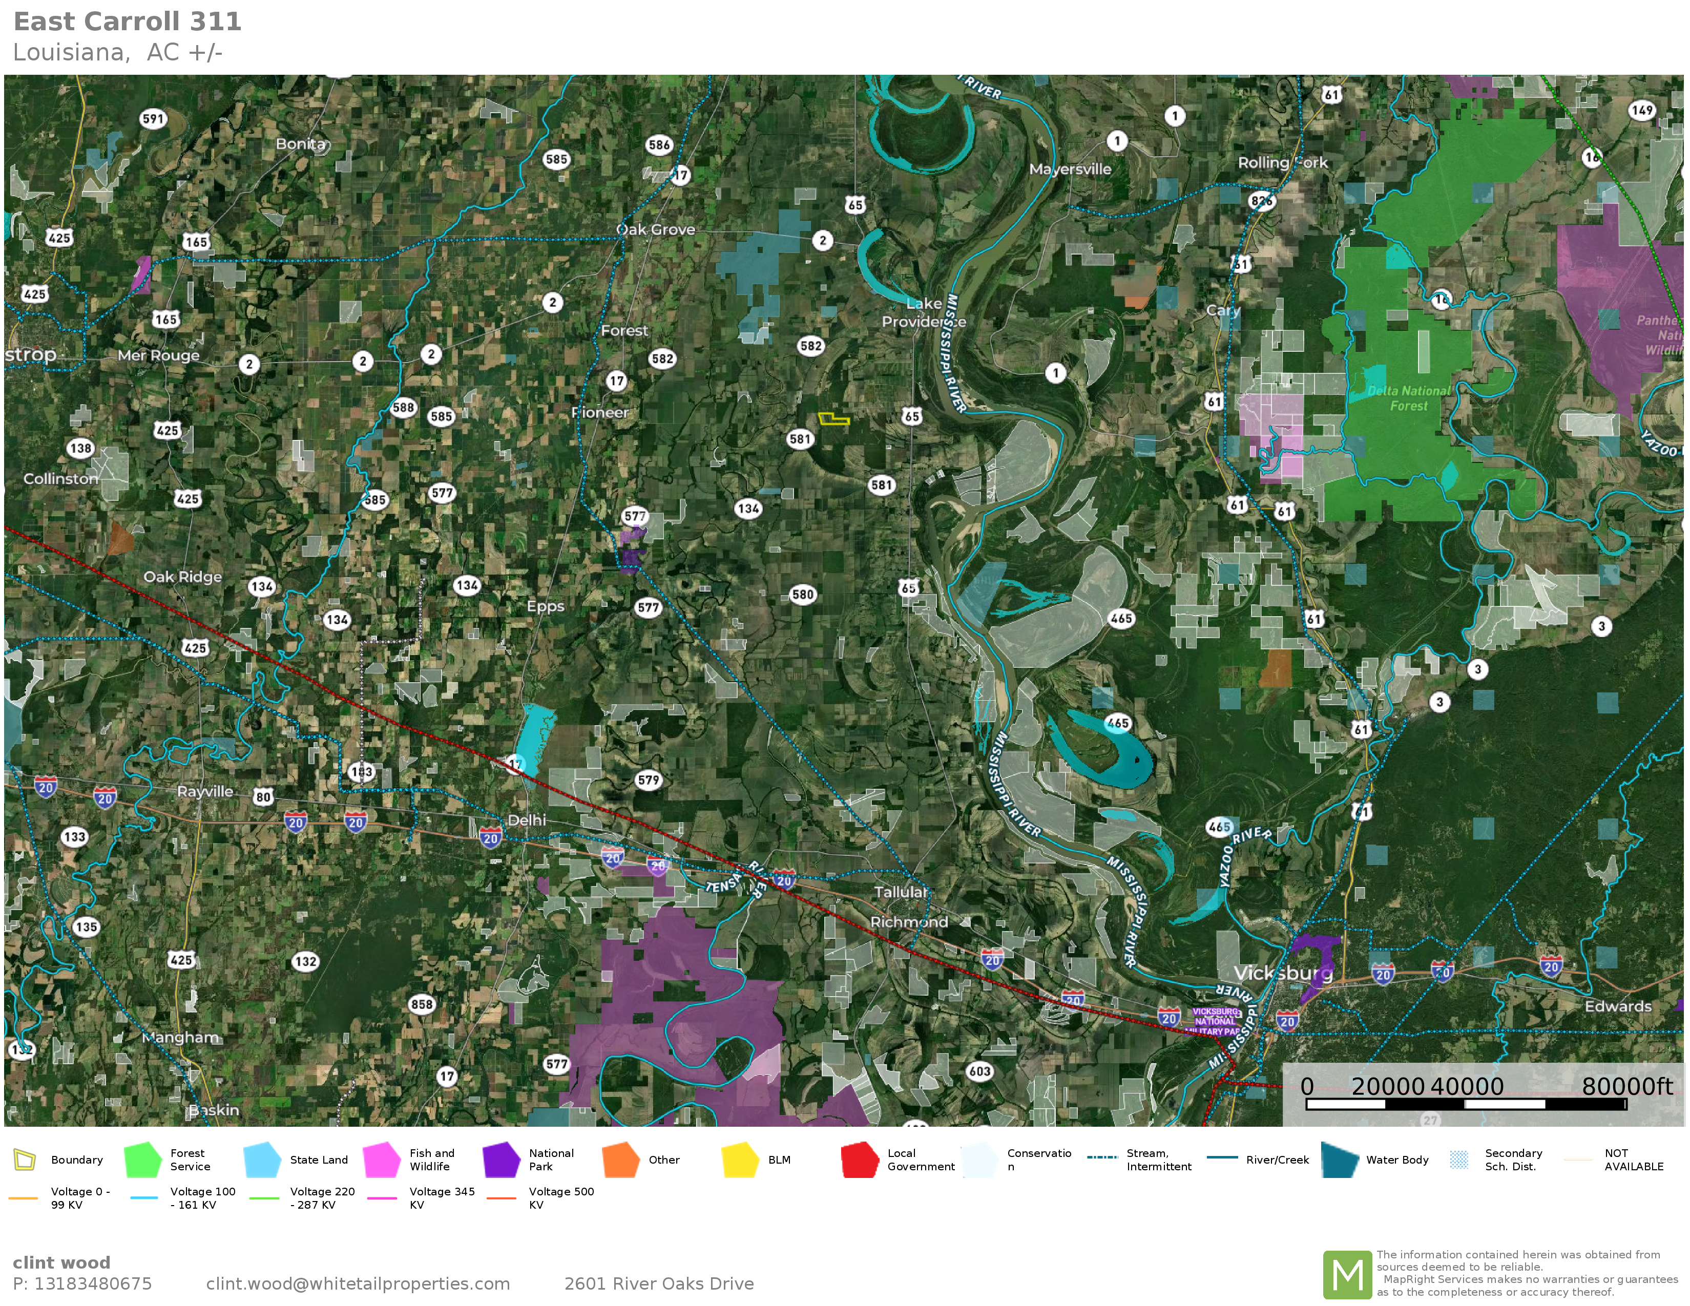This screenshot has height=1306, width=1690.
Task: Select the blue State Land legend swatch
Action: click(x=262, y=1160)
